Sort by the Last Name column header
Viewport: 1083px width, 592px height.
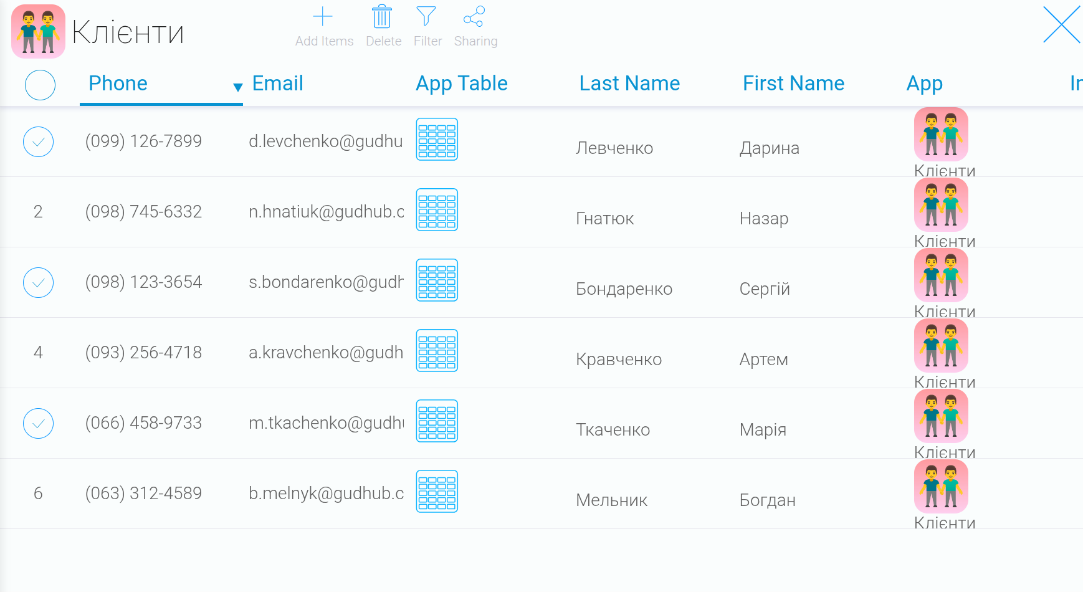click(x=629, y=84)
